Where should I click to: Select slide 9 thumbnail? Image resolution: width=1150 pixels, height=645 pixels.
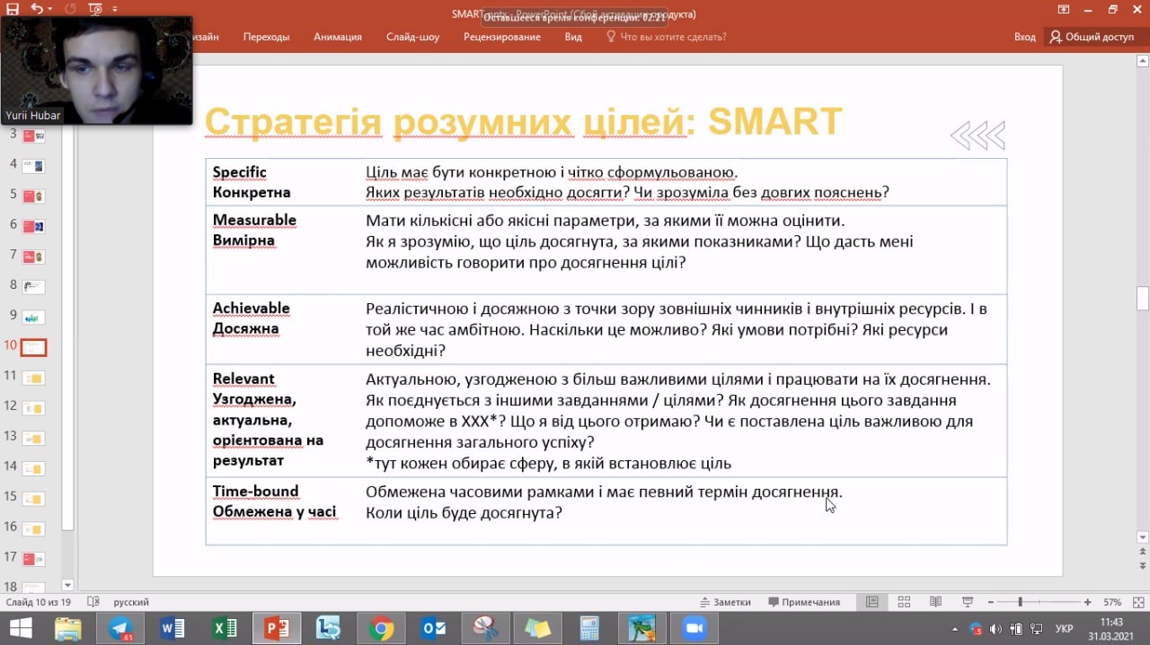[x=34, y=317]
